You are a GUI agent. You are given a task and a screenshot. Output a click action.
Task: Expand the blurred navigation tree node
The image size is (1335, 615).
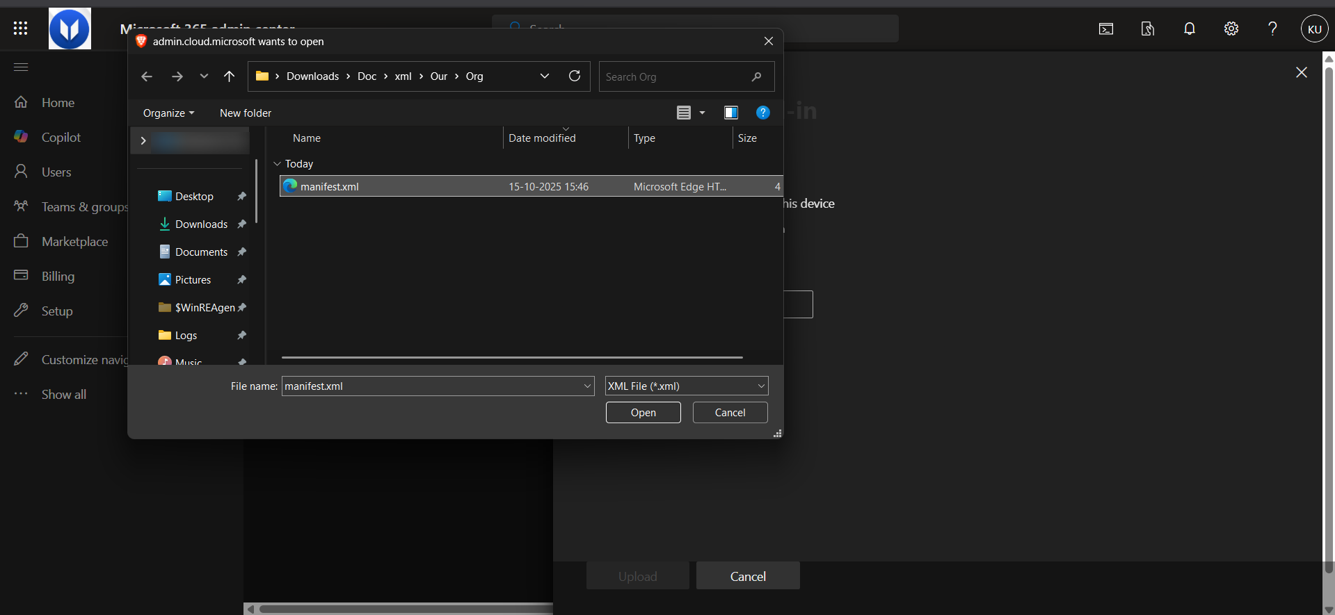click(x=143, y=140)
